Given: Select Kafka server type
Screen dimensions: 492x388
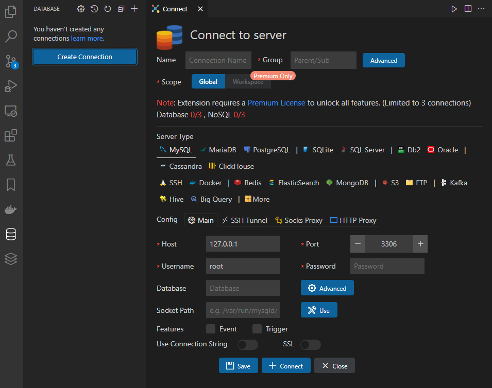Looking at the screenshot, I should [x=454, y=183].
